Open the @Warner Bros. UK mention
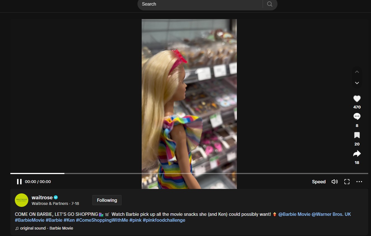The image size is (371, 236). tap(331, 214)
